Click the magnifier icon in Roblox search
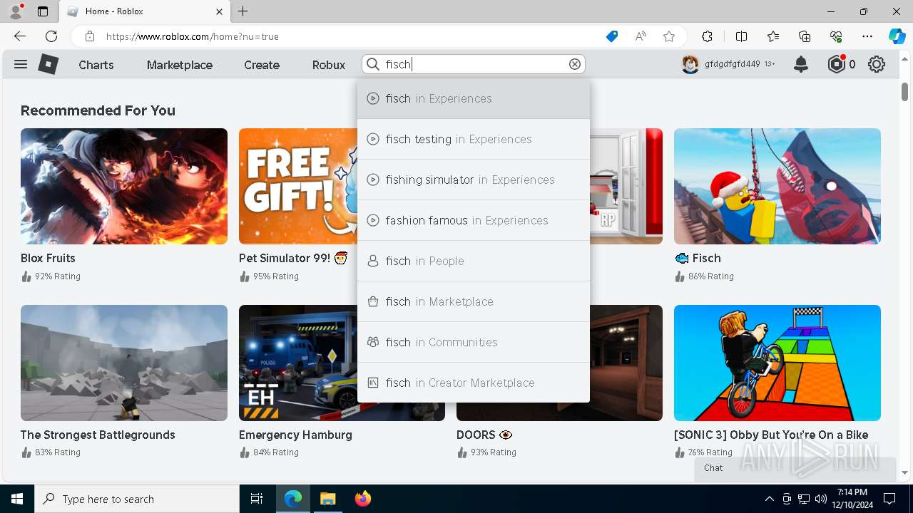Viewport: 913px width, 513px height. pos(372,64)
